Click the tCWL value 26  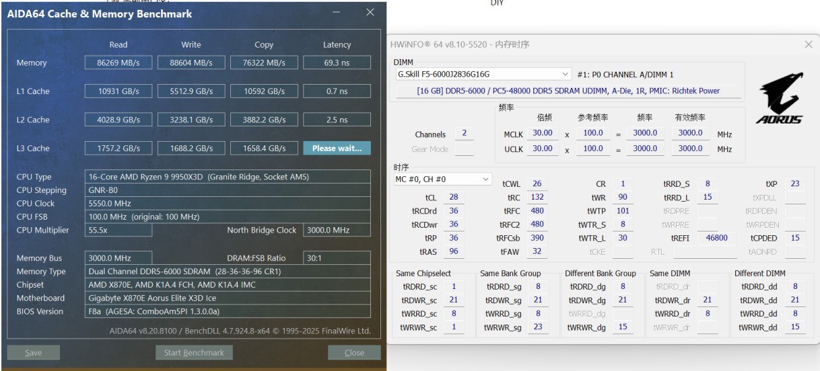click(x=537, y=183)
